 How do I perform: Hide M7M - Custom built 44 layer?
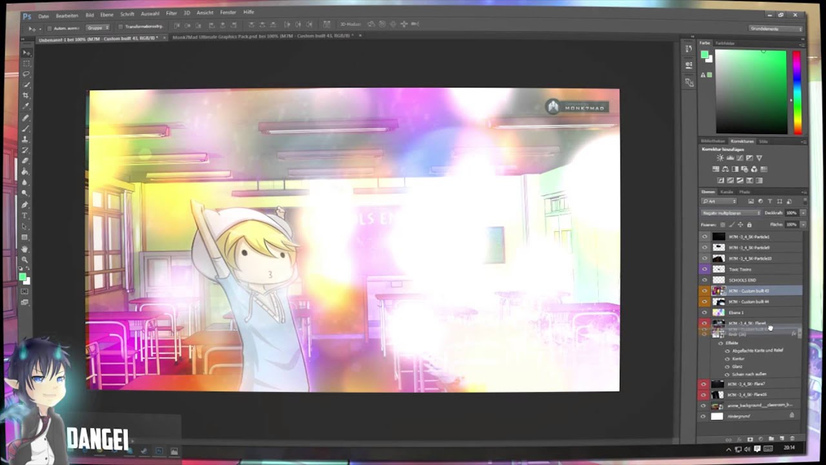(x=705, y=302)
